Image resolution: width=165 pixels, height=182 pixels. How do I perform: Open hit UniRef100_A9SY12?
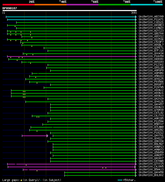pos(151,36)
